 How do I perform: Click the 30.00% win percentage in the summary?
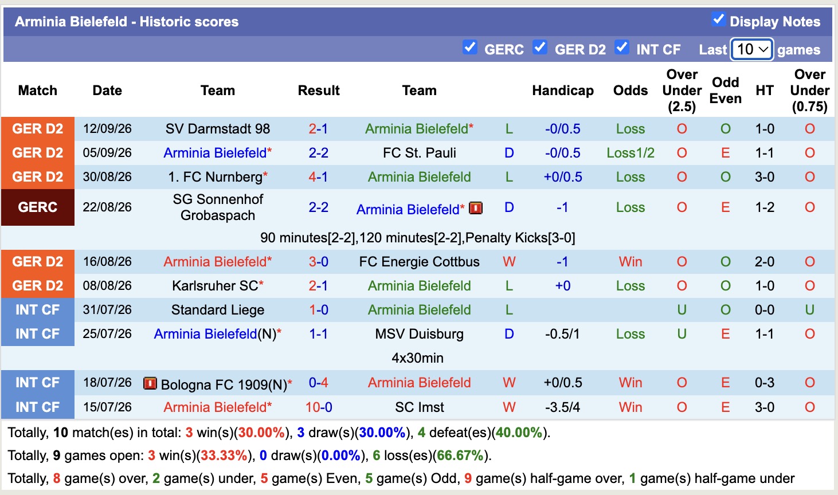click(x=261, y=433)
